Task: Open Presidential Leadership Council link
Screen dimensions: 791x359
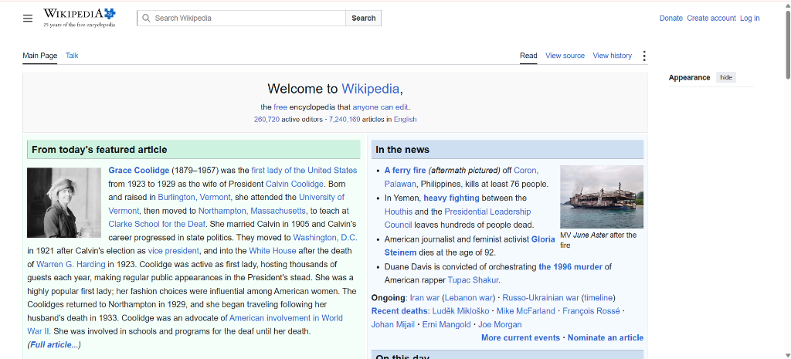Action: click(x=457, y=218)
